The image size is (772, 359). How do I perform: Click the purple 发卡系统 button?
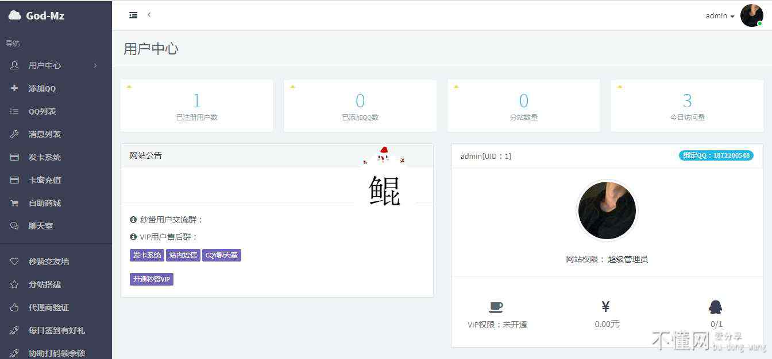pyautogui.click(x=147, y=255)
